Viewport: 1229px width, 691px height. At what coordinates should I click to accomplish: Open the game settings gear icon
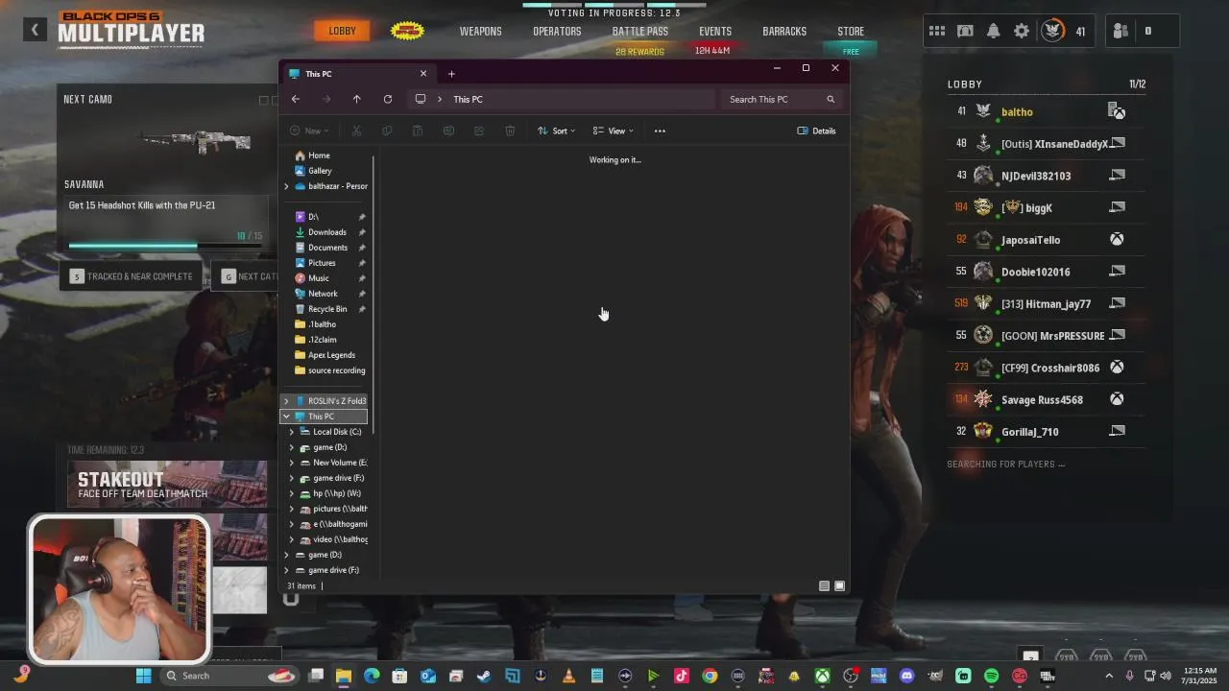pos(1022,31)
